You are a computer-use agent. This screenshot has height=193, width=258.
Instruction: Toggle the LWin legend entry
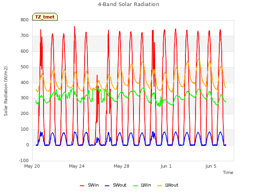tap(142, 185)
